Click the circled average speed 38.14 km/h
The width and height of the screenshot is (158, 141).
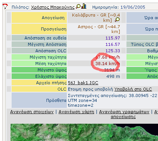[108, 64]
